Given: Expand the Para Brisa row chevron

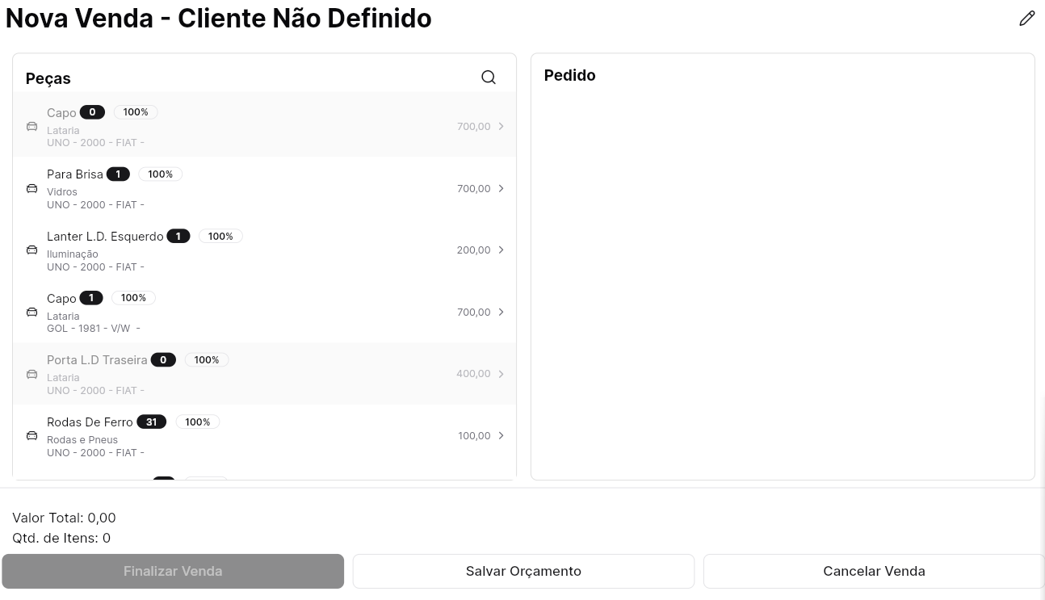Looking at the screenshot, I should point(501,188).
